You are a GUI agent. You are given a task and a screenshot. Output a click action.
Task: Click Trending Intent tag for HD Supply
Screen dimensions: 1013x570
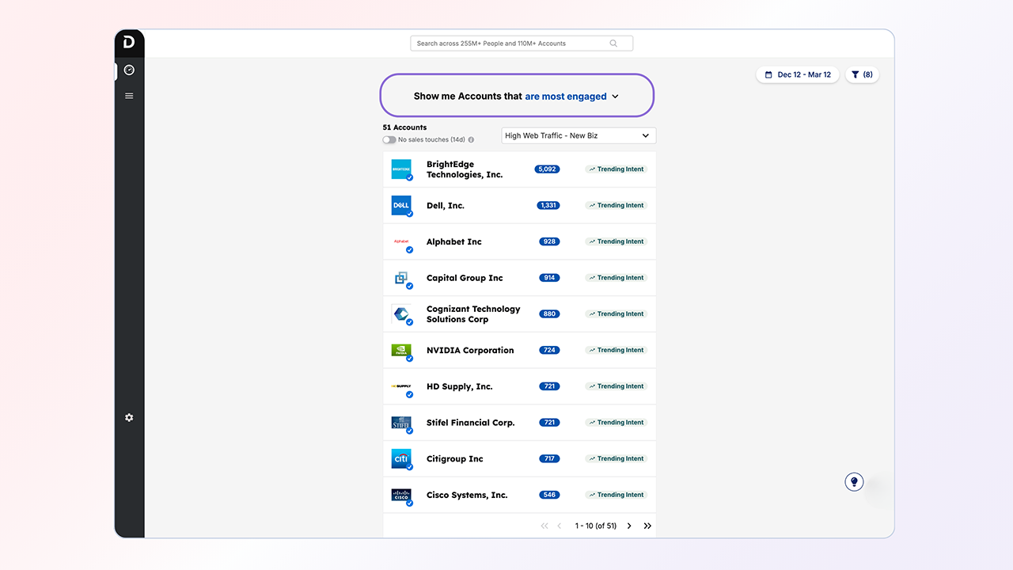[x=616, y=386]
